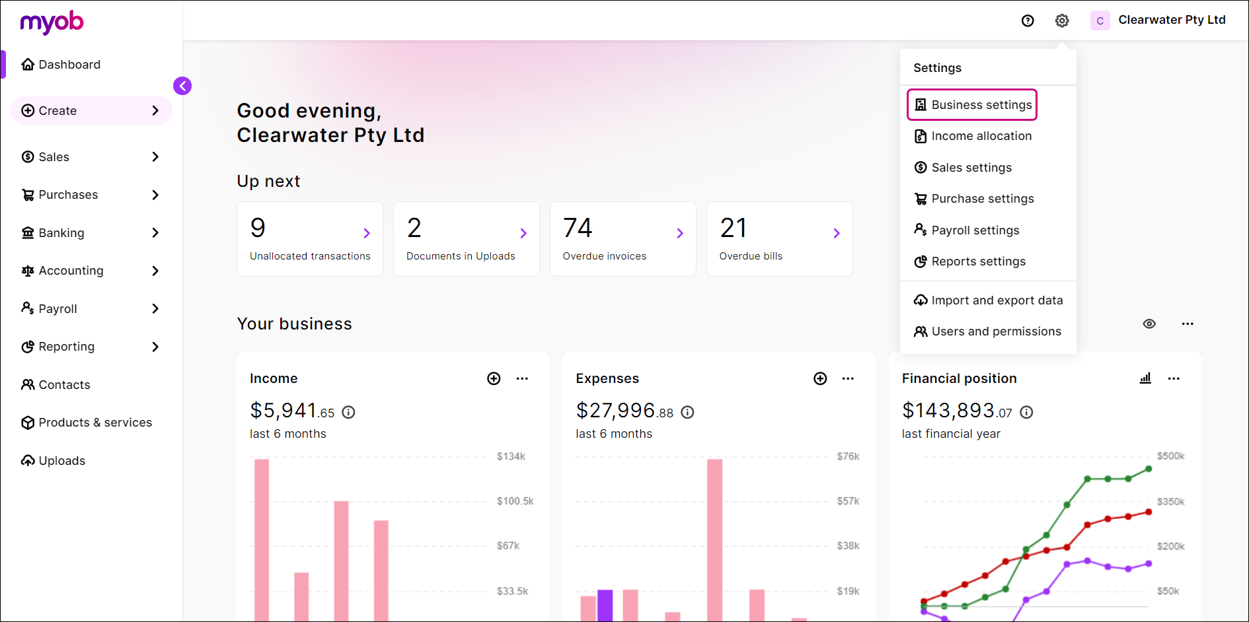Click the myob logo
This screenshot has width=1249, height=622.
(52, 22)
